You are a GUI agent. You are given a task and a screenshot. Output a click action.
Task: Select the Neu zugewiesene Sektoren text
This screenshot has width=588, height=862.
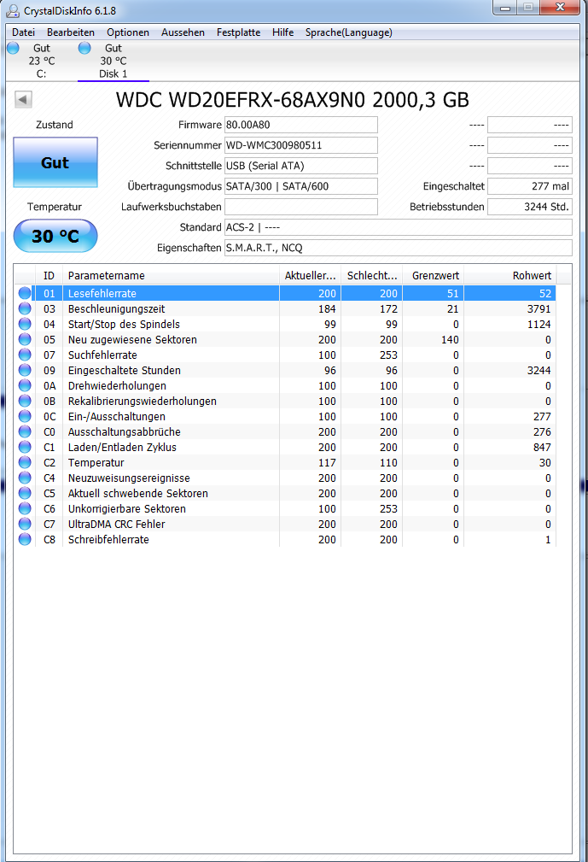click(132, 340)
